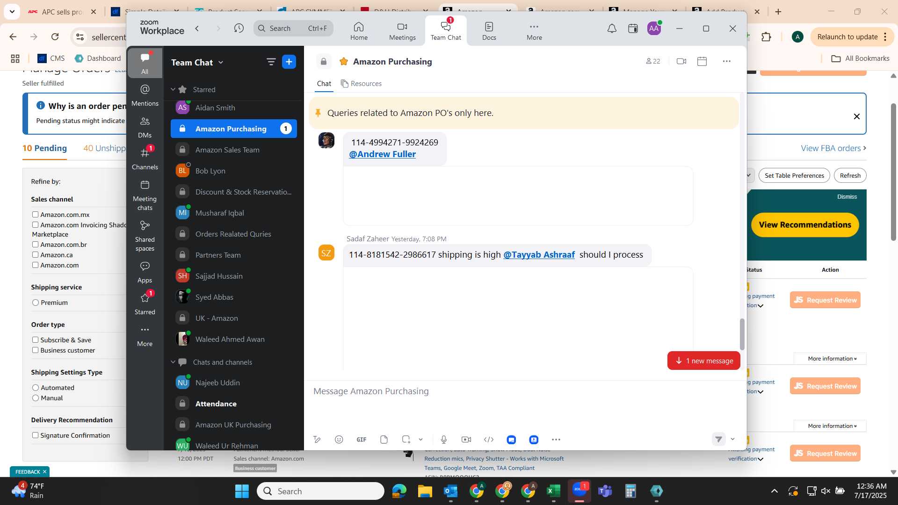898x505 pixels.
Task: Start video meeting with Amazon Purchasing
Action: 681,61
